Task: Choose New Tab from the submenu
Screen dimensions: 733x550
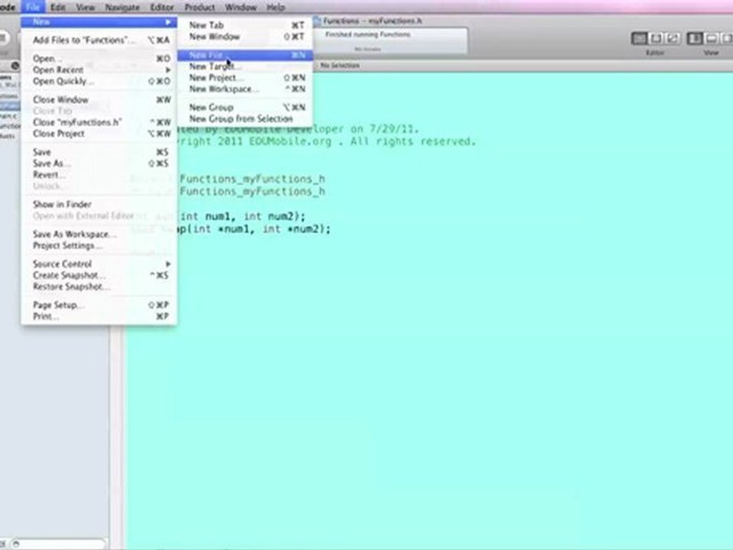Action: pos(245,25)
